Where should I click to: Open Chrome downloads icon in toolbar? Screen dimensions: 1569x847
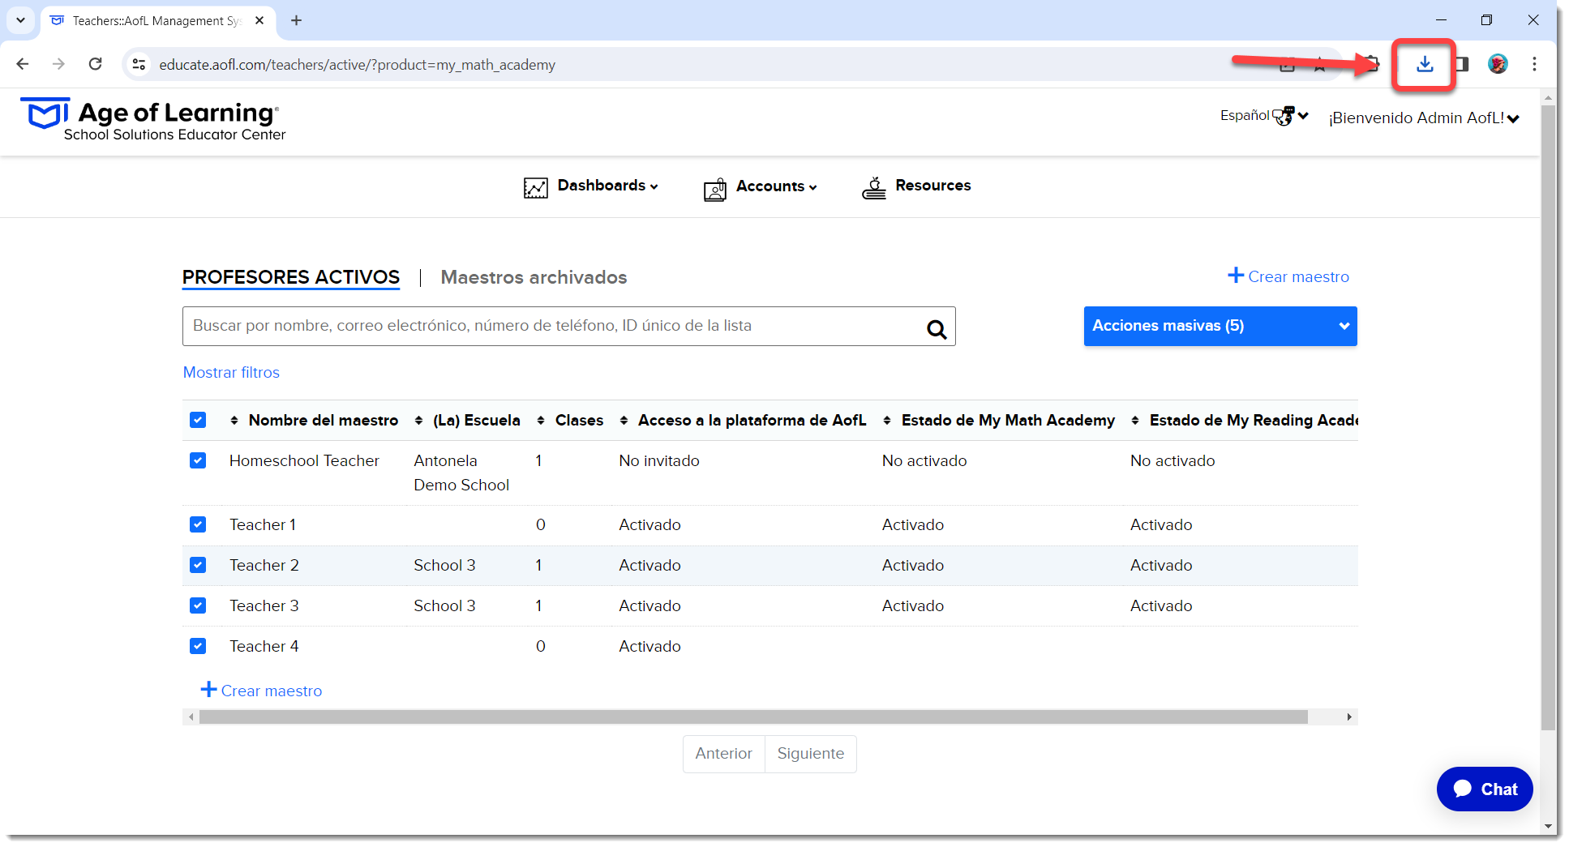[1424, 64]
